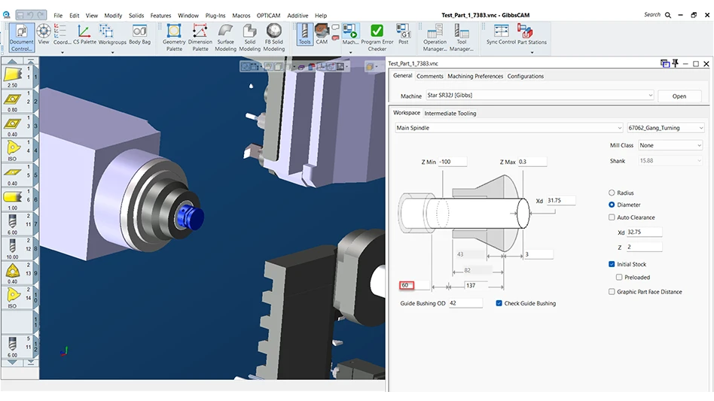The width and height of the screenshot is (714, 401).
Task: Select tool 8 drill 10.00
Action: (x=13, y=249)
